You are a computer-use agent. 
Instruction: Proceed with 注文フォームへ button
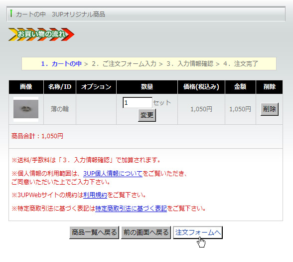point(198,233)
